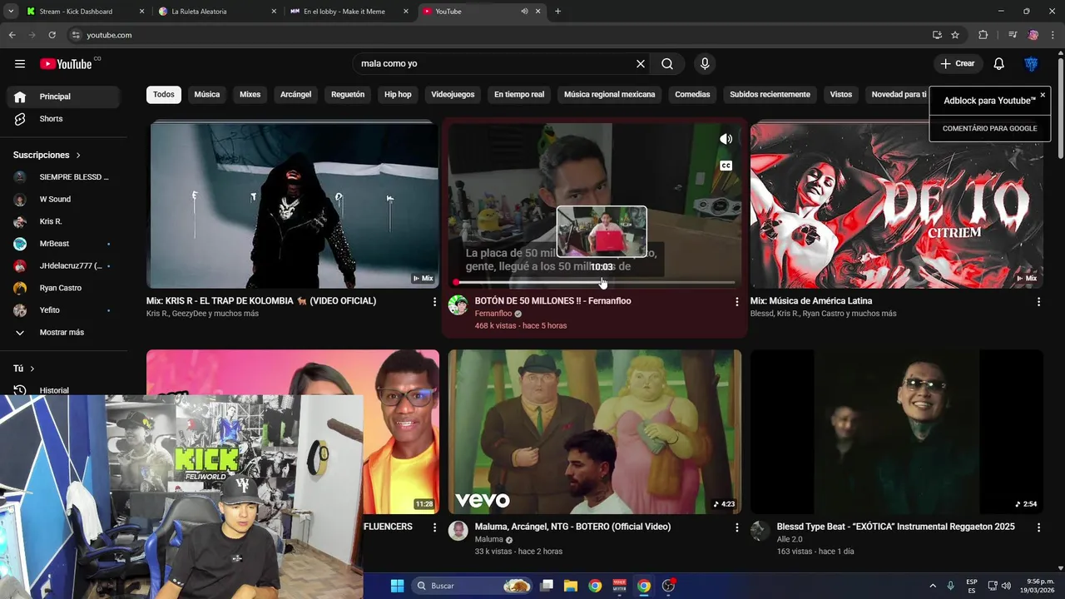Click the Maluma channel avatar
1065x599 pixels.
click(x=458, y=531)
